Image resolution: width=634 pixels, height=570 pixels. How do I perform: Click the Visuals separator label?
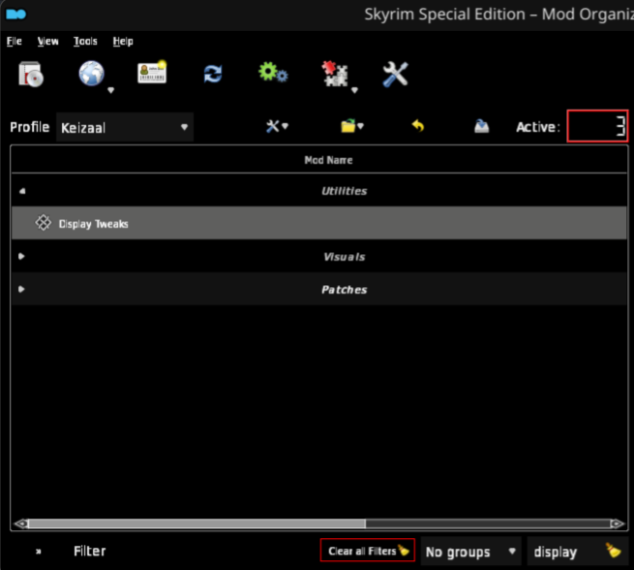(x=344, y=257)
